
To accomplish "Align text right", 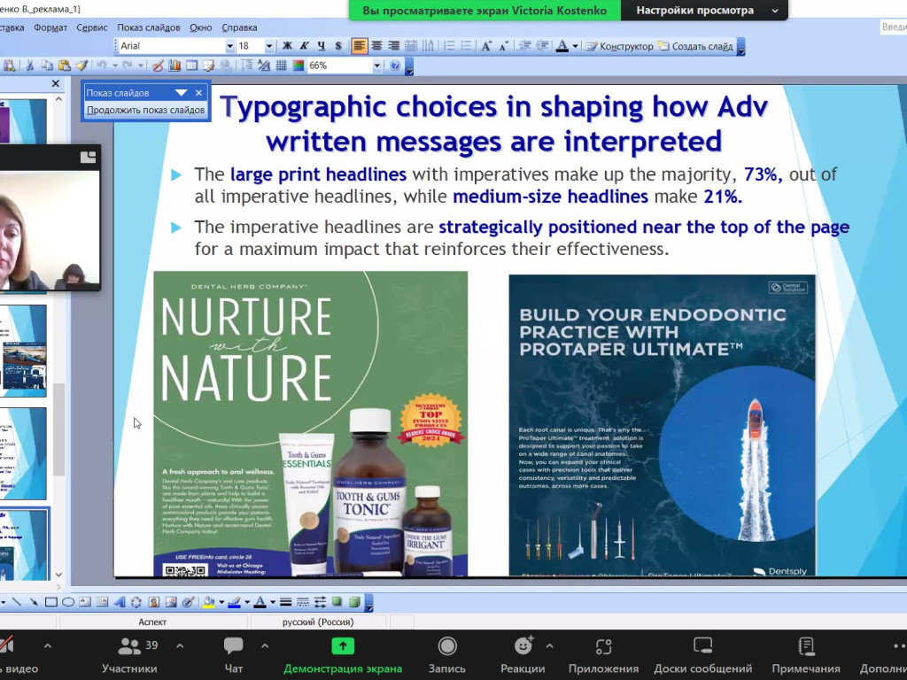I will click(394, 46).
